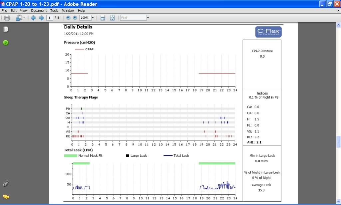Click the zoom in plus button
Viewport: 341px width, 205px height.
tap(75, 18)
